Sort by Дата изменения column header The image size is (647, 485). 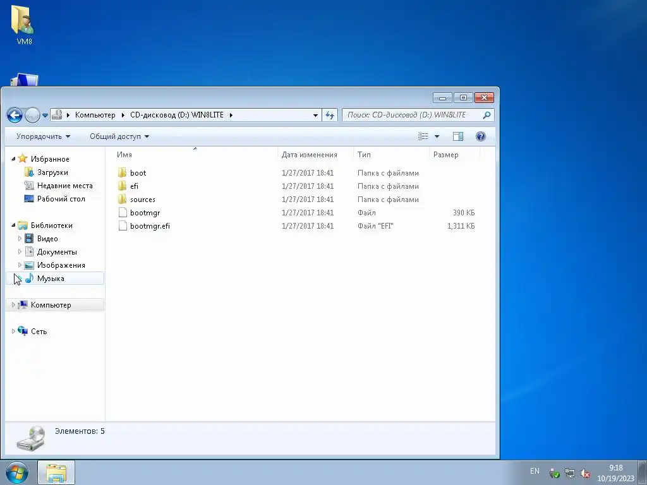point(309,155)
